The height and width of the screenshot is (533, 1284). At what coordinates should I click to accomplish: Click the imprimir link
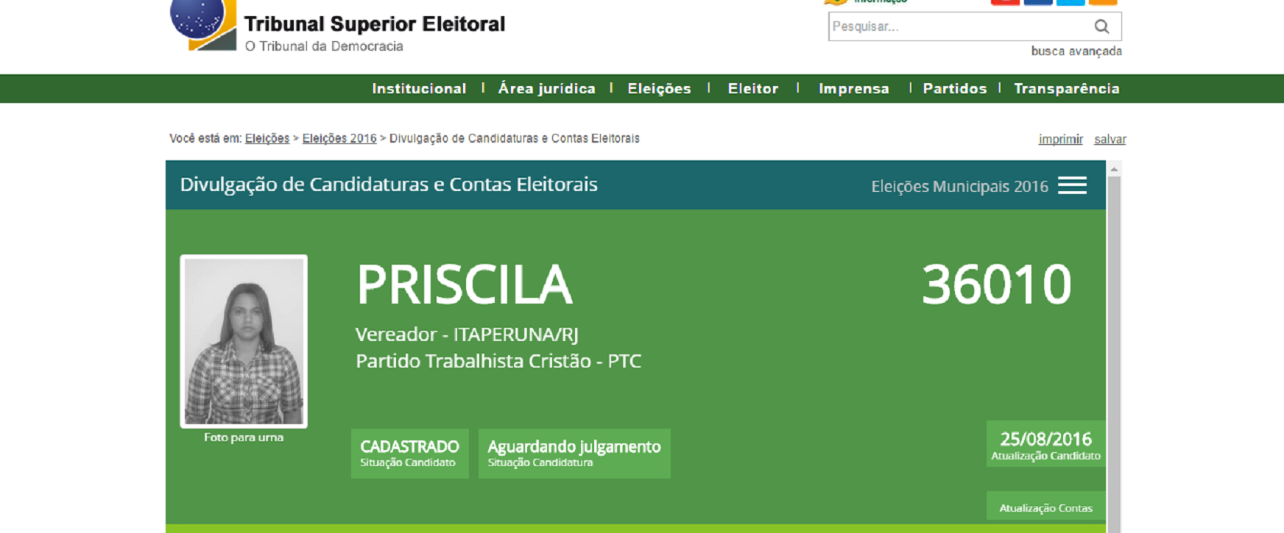pos(1060,139)
